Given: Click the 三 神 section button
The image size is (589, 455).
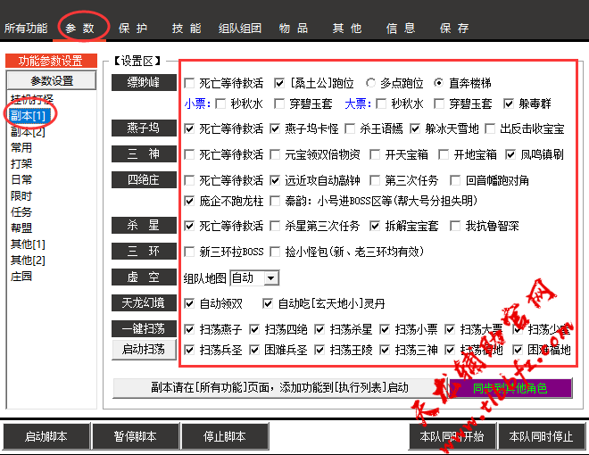Looking at the screenshot, I should tap(144, 154).
